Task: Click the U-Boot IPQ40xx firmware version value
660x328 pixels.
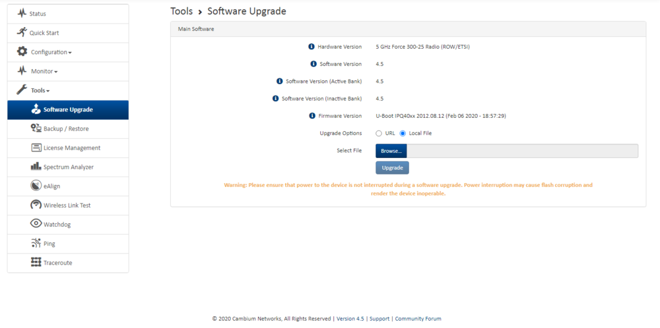Action: point(441,116)
